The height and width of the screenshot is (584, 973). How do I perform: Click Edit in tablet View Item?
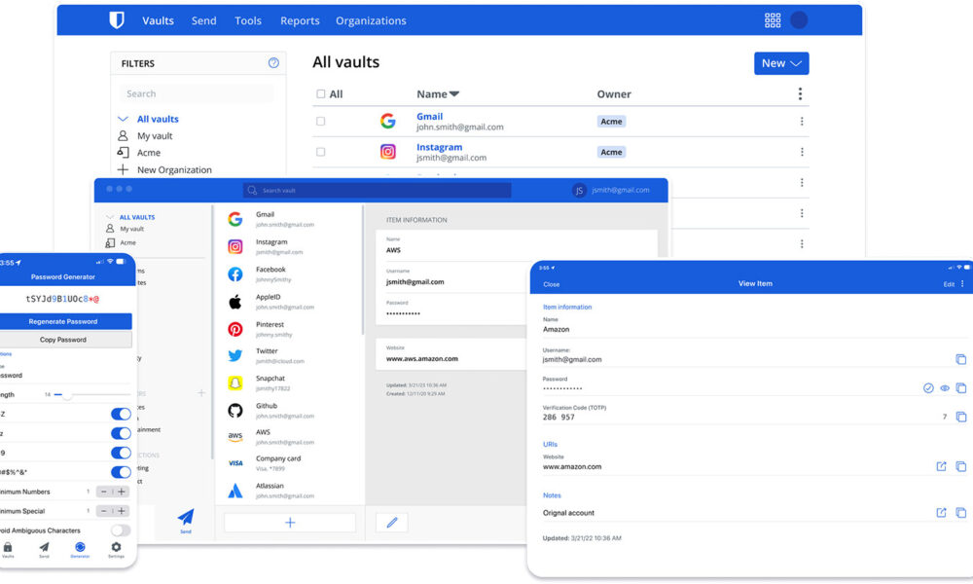949,284
